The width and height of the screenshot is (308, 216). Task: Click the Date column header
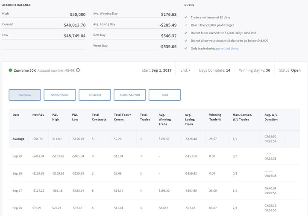pos(16,115)
